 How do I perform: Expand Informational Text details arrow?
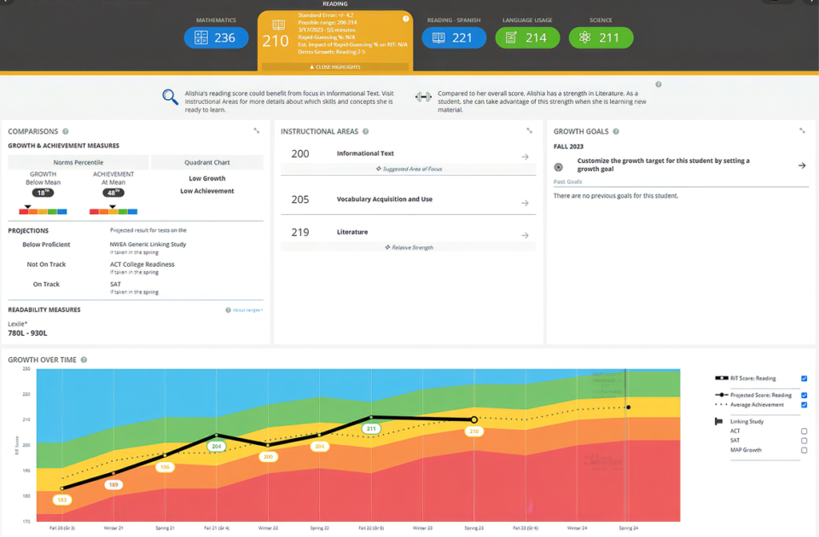525,157
